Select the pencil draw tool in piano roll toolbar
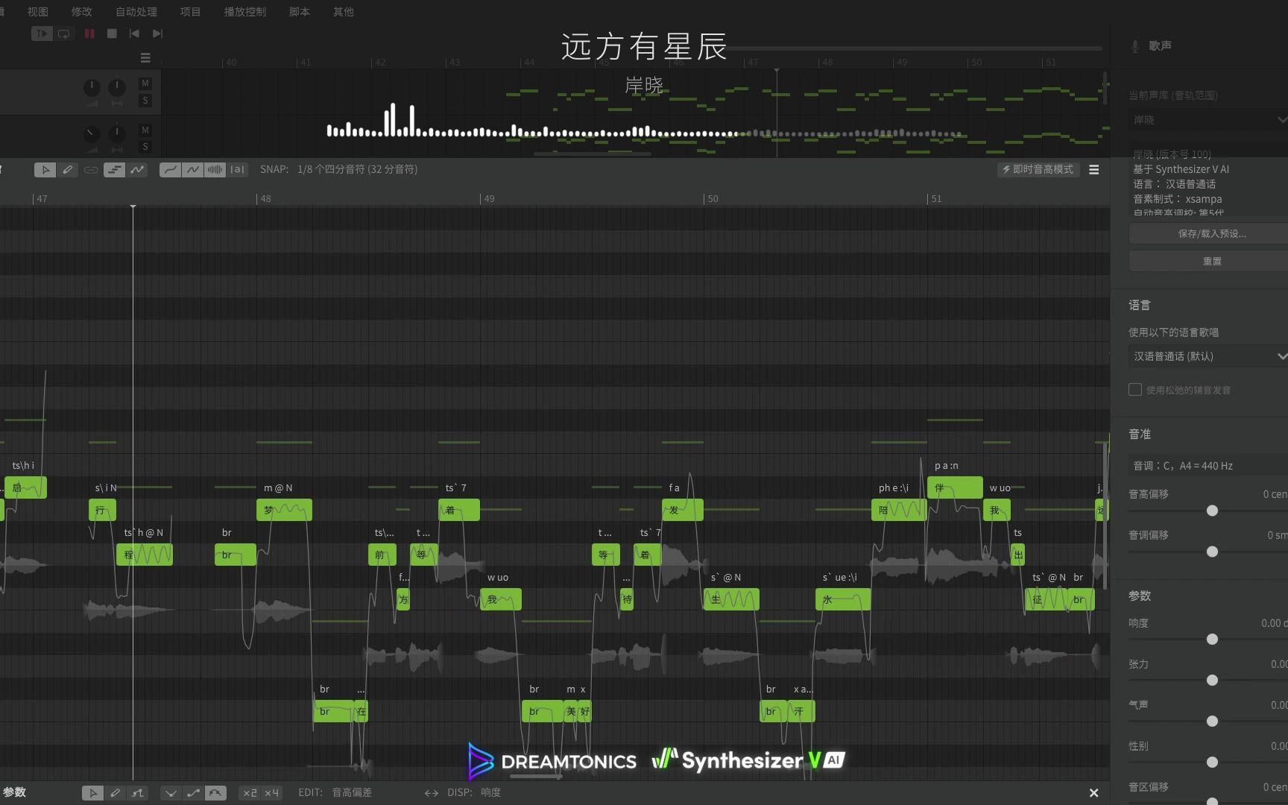The height and width of the screenshot is (805, 1288). point(68,170)
